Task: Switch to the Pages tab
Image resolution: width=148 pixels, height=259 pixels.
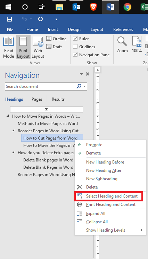Action: click(x=37, y=99)
